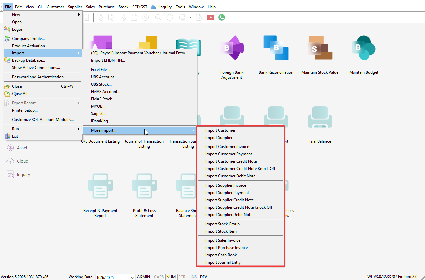Open the Working Date dropdown
The height and width of the screenshot is (280, 425).
click(133, 277)
